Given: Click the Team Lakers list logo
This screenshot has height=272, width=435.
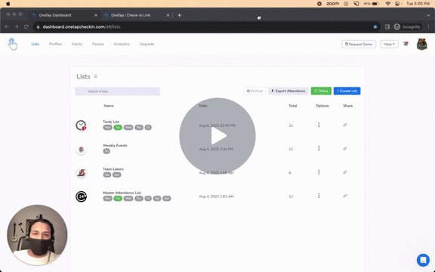Looking at the screenshot, I should [x=82, y=173].
